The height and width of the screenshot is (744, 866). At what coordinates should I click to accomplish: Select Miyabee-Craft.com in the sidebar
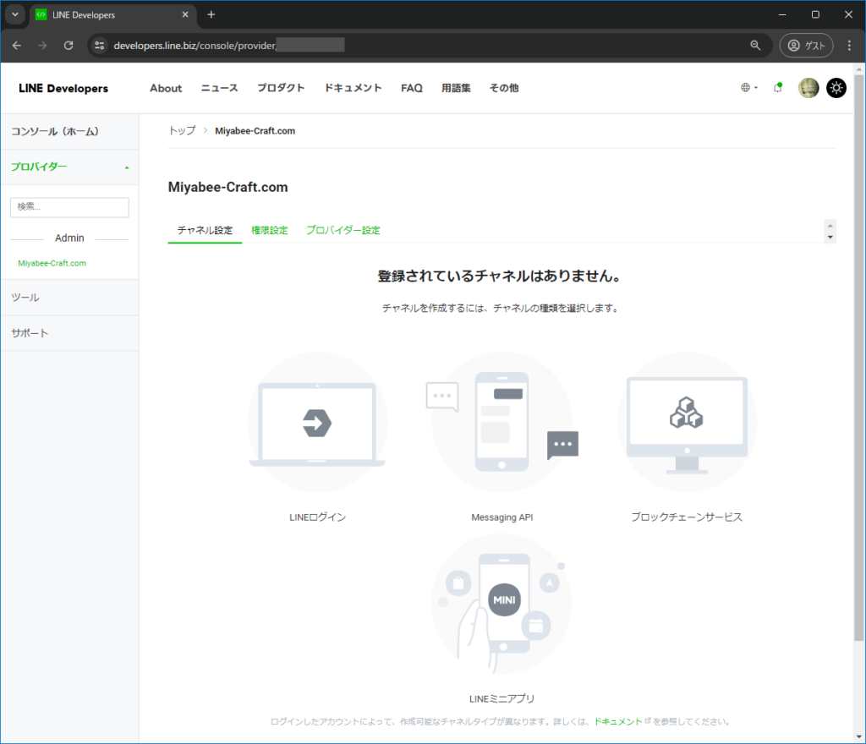click(52, 263)
